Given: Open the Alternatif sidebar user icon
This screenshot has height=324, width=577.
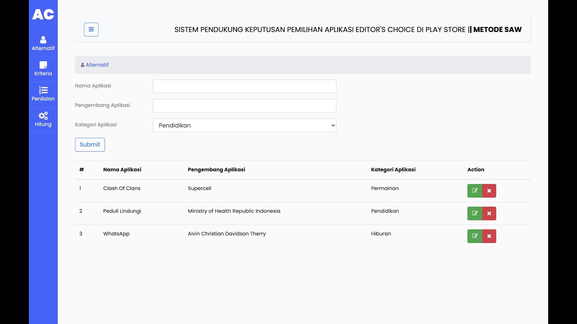Looking at the screenshot, I should click(43, 40).
